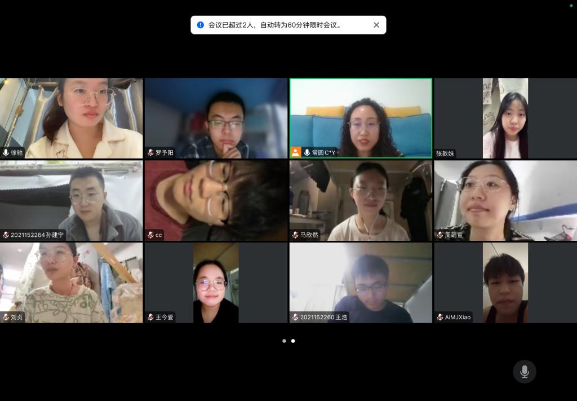
Task: Click microphone icon beside 徐驰
Action: [6, 152]
